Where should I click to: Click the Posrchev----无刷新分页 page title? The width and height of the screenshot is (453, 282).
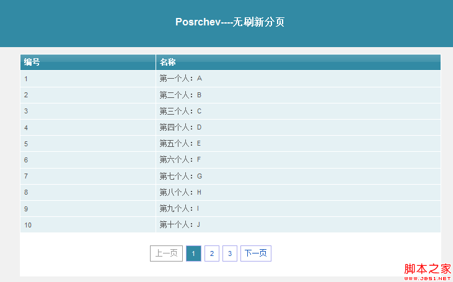pyautogui.click(x=229, y=22)
